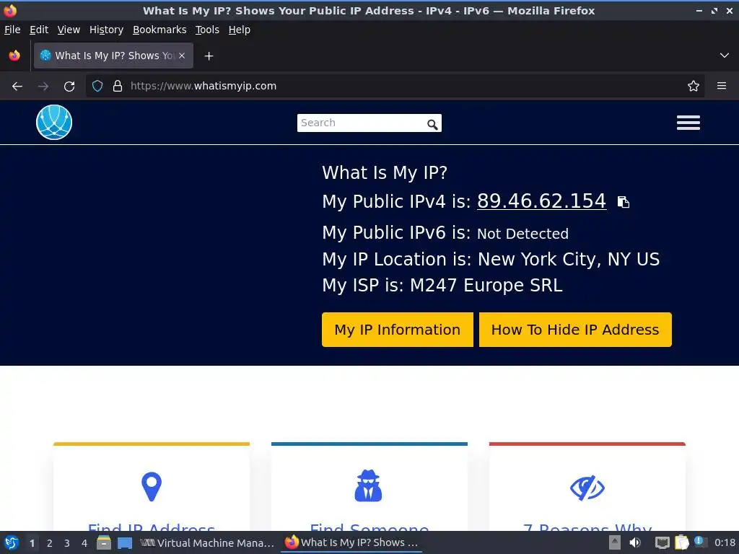
Task: Switch to workspace 1
Action: pyautogui.click(x=32, y=543)
